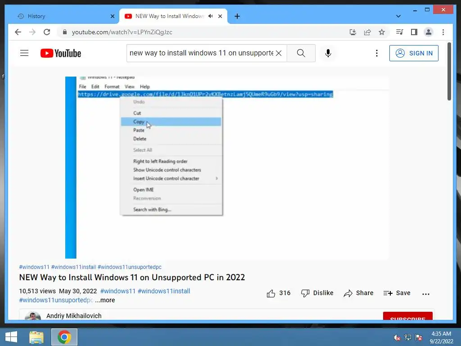Screen dimensions: 461x346
Task: Expand description with ...more
Action: click(x=105, y=300)
